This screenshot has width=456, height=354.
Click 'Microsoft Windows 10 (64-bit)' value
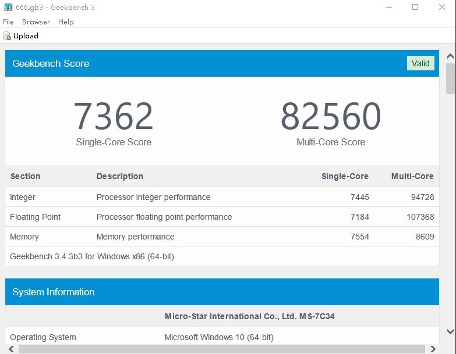tap(219, 337)
